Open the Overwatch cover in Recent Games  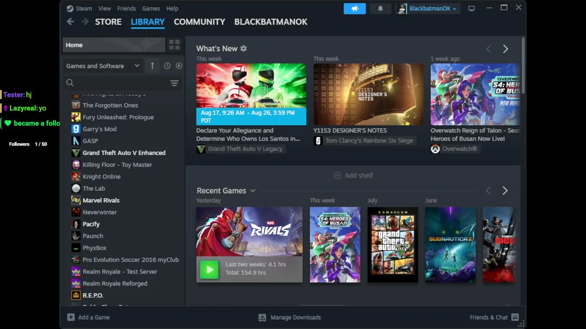(335, 244)
